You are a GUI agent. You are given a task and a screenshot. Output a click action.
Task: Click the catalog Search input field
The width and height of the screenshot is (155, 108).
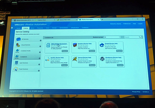(131, 37)
